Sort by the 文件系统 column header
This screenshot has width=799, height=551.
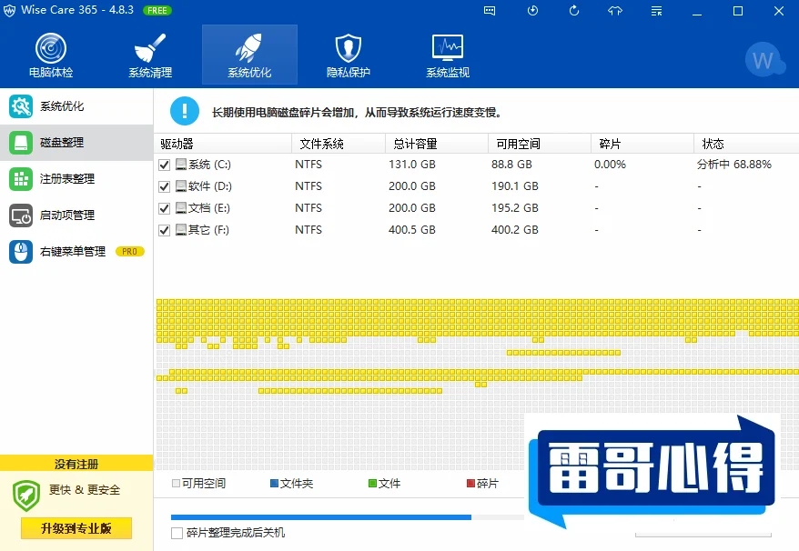339,144
